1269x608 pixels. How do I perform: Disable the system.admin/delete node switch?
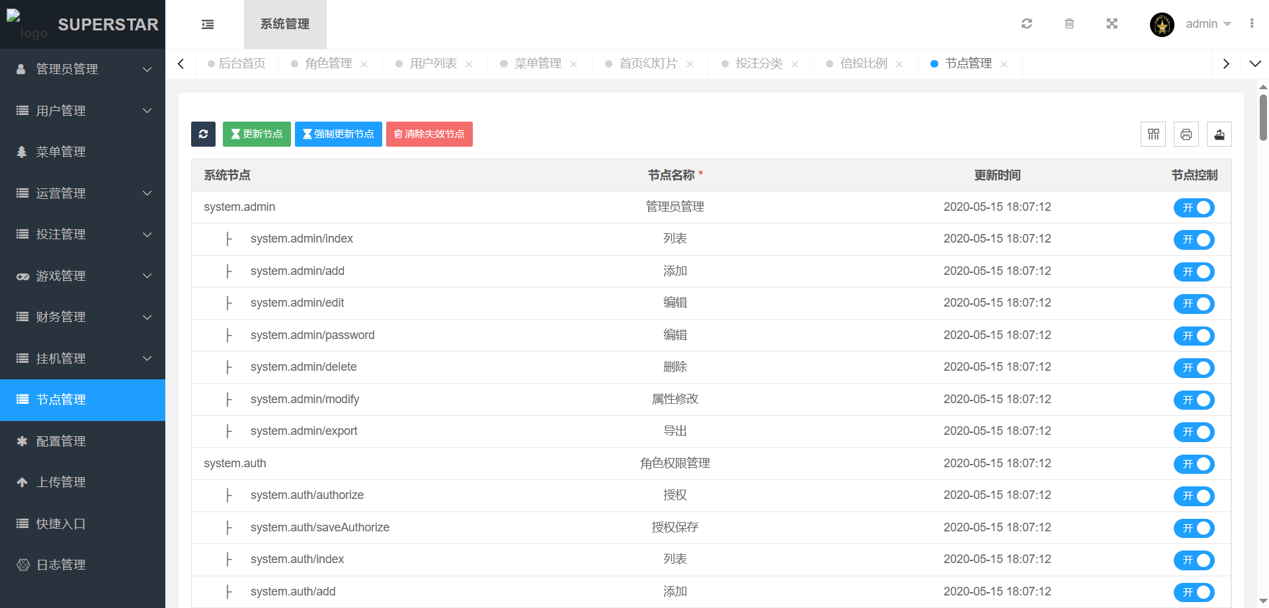(x=1194, y=367)
